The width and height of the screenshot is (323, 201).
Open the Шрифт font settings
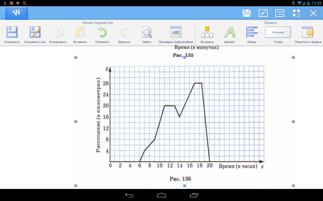point(229,32)
